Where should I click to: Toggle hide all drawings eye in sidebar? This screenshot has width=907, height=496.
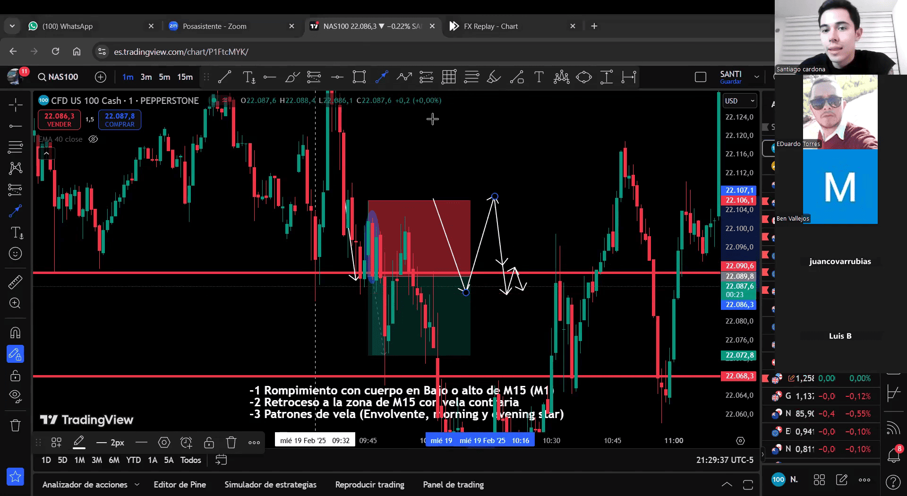tap(15, 396)
